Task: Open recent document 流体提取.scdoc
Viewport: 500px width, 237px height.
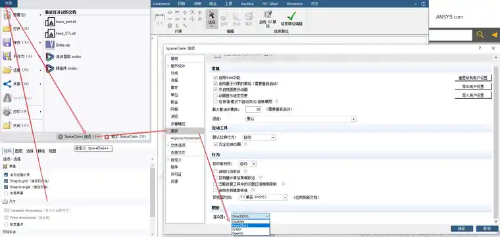Action: coord(63,57)
